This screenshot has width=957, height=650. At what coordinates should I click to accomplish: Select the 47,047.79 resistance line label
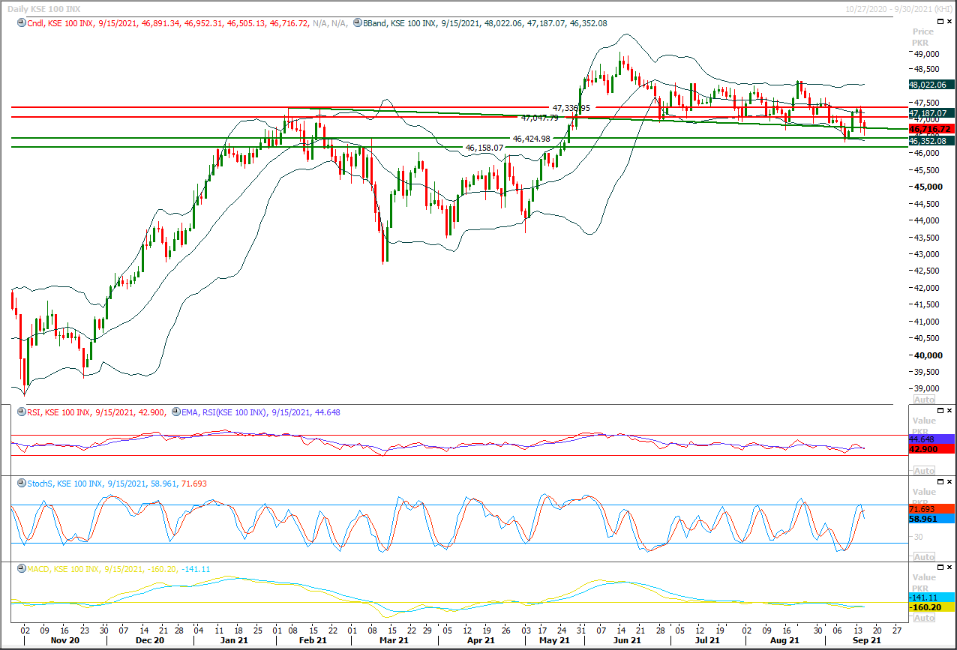click(x=540, y=118)
